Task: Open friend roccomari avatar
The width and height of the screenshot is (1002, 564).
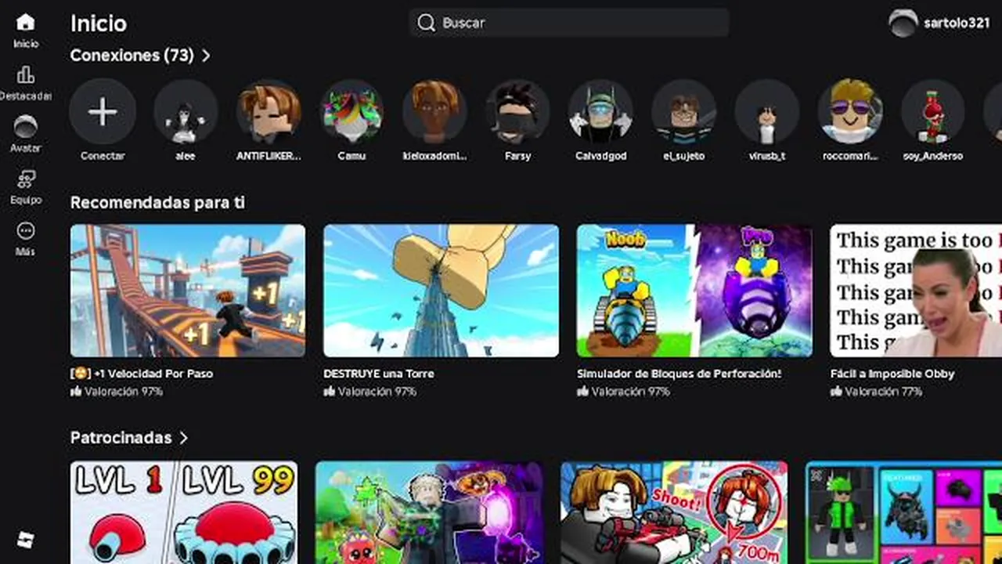Action: (850, 111)
